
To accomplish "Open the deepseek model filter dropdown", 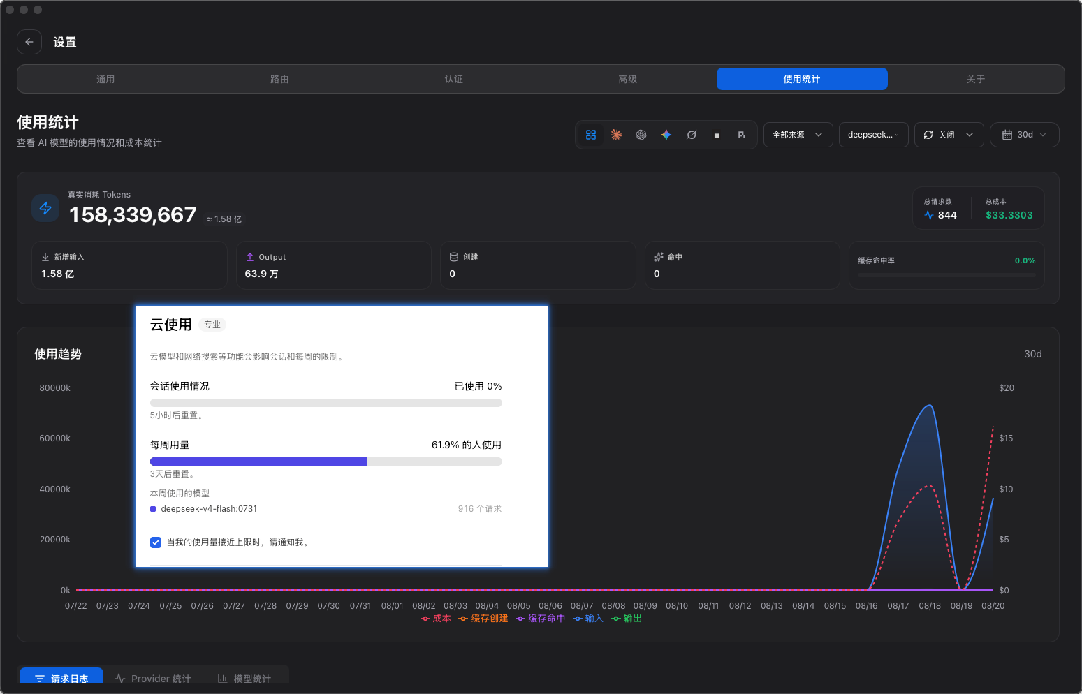I will click(x=874, y=135).
